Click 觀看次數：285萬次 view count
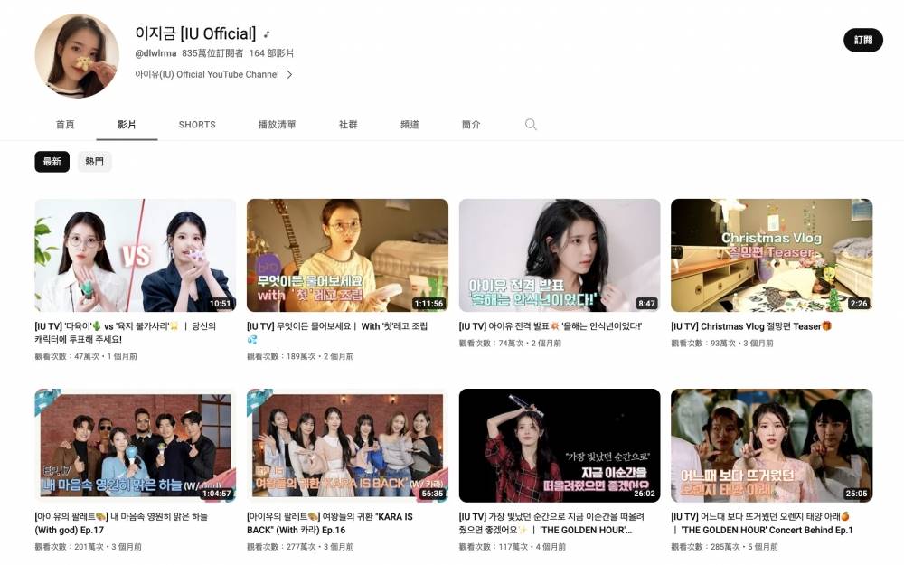 point(705,547)
